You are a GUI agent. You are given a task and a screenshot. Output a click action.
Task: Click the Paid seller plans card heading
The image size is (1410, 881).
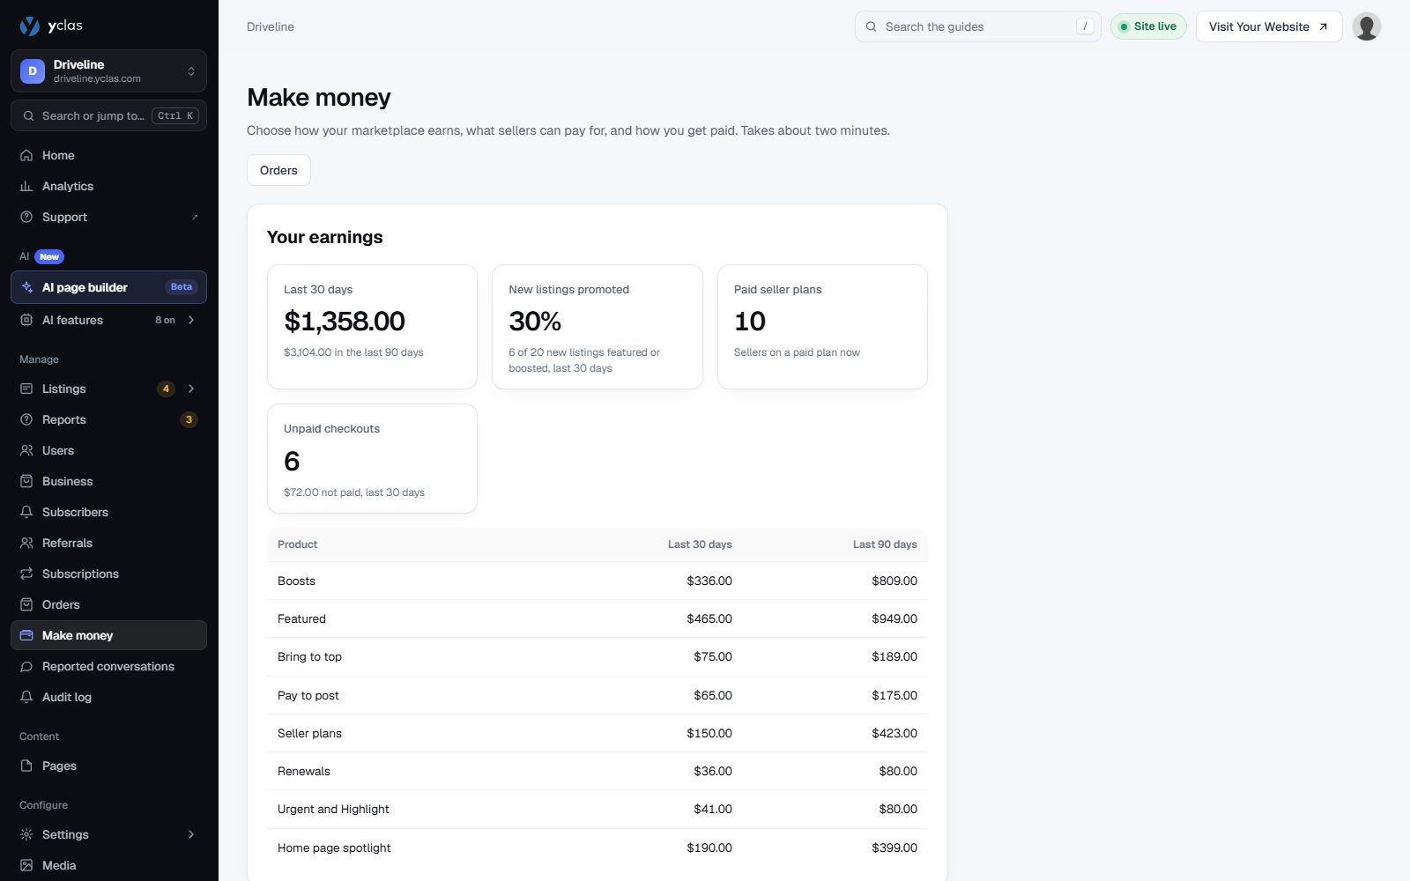(777, 290)
